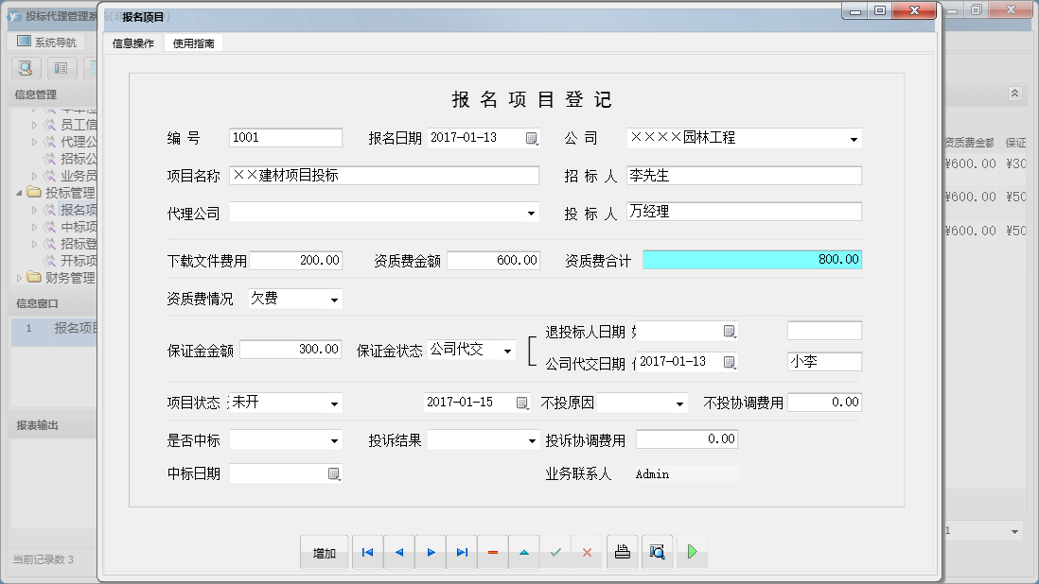Click the 增加 button to add a record
The width and height of the screenshot is (1039, 584).
(324, 551)
